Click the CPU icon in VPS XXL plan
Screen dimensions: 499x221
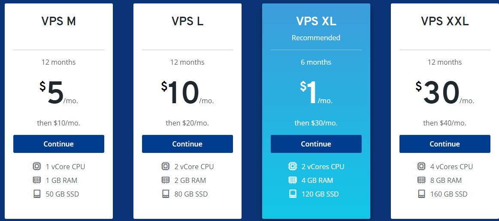point(421,166)
